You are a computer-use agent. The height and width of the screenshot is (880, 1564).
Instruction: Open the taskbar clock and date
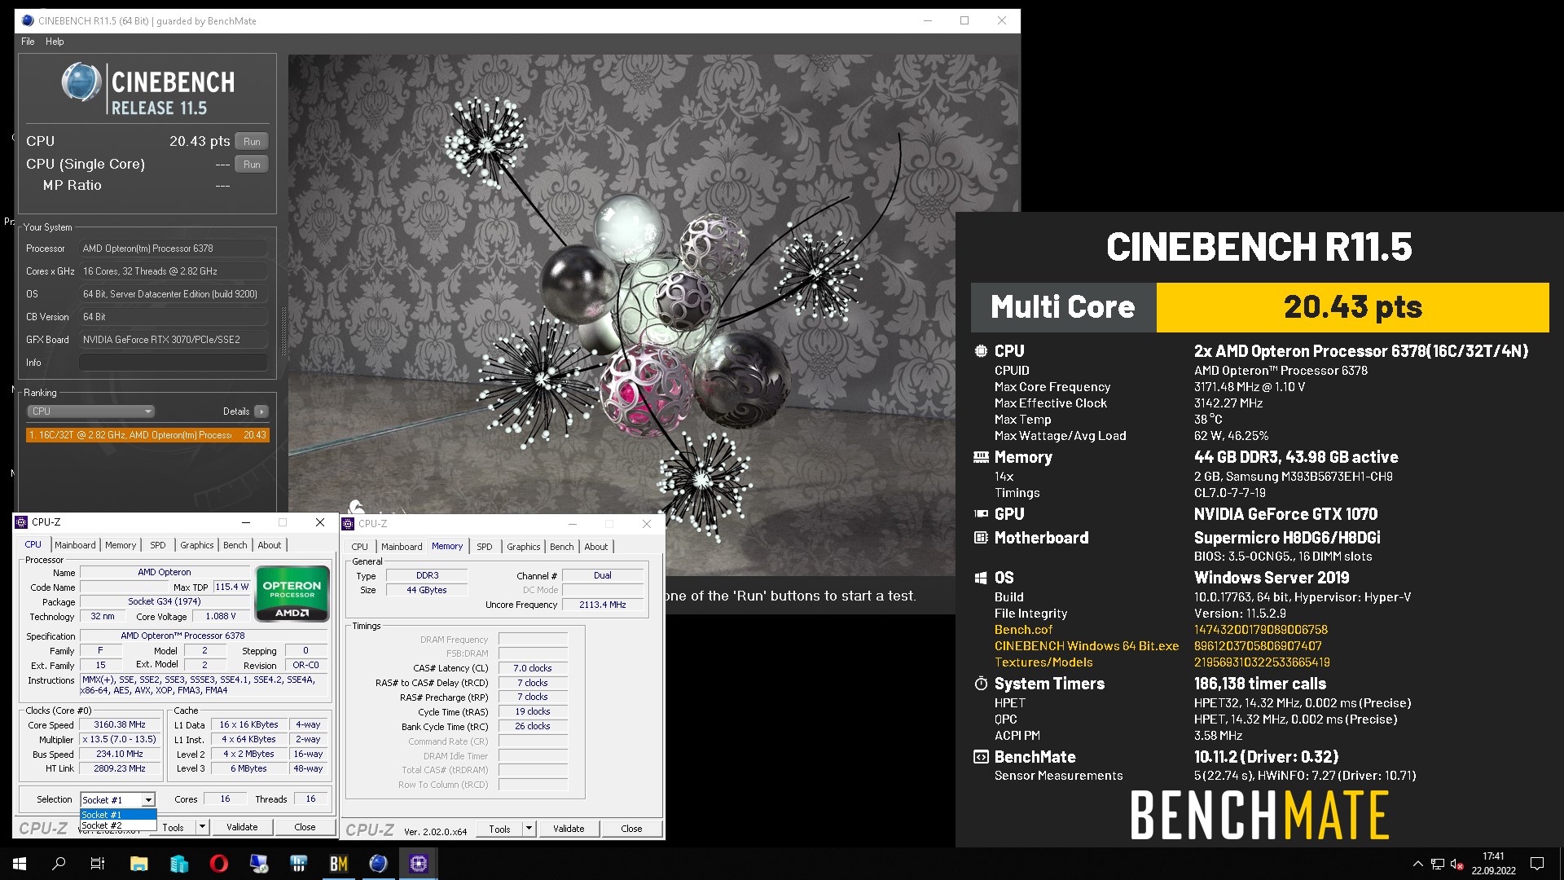click(x=1493, y=864)
